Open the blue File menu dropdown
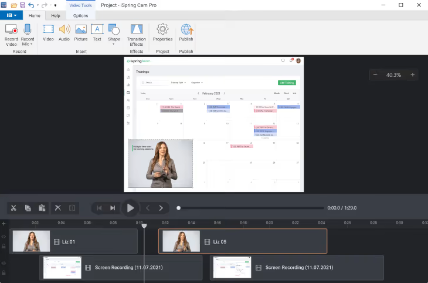Screen dimensions: 428x283 pyautogui.click(x=12, y=15)
